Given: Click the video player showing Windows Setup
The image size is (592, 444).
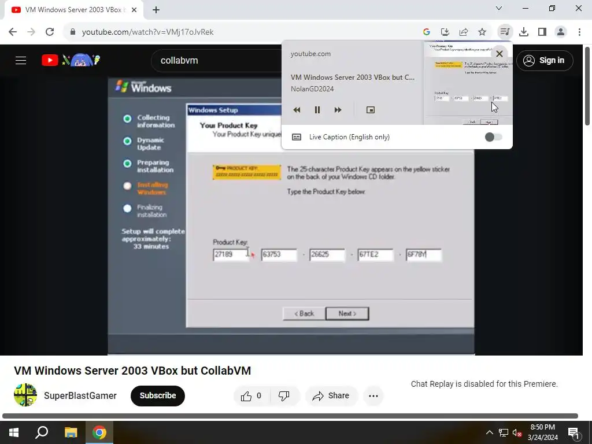Looking at the screenshot, I should 291,216.
